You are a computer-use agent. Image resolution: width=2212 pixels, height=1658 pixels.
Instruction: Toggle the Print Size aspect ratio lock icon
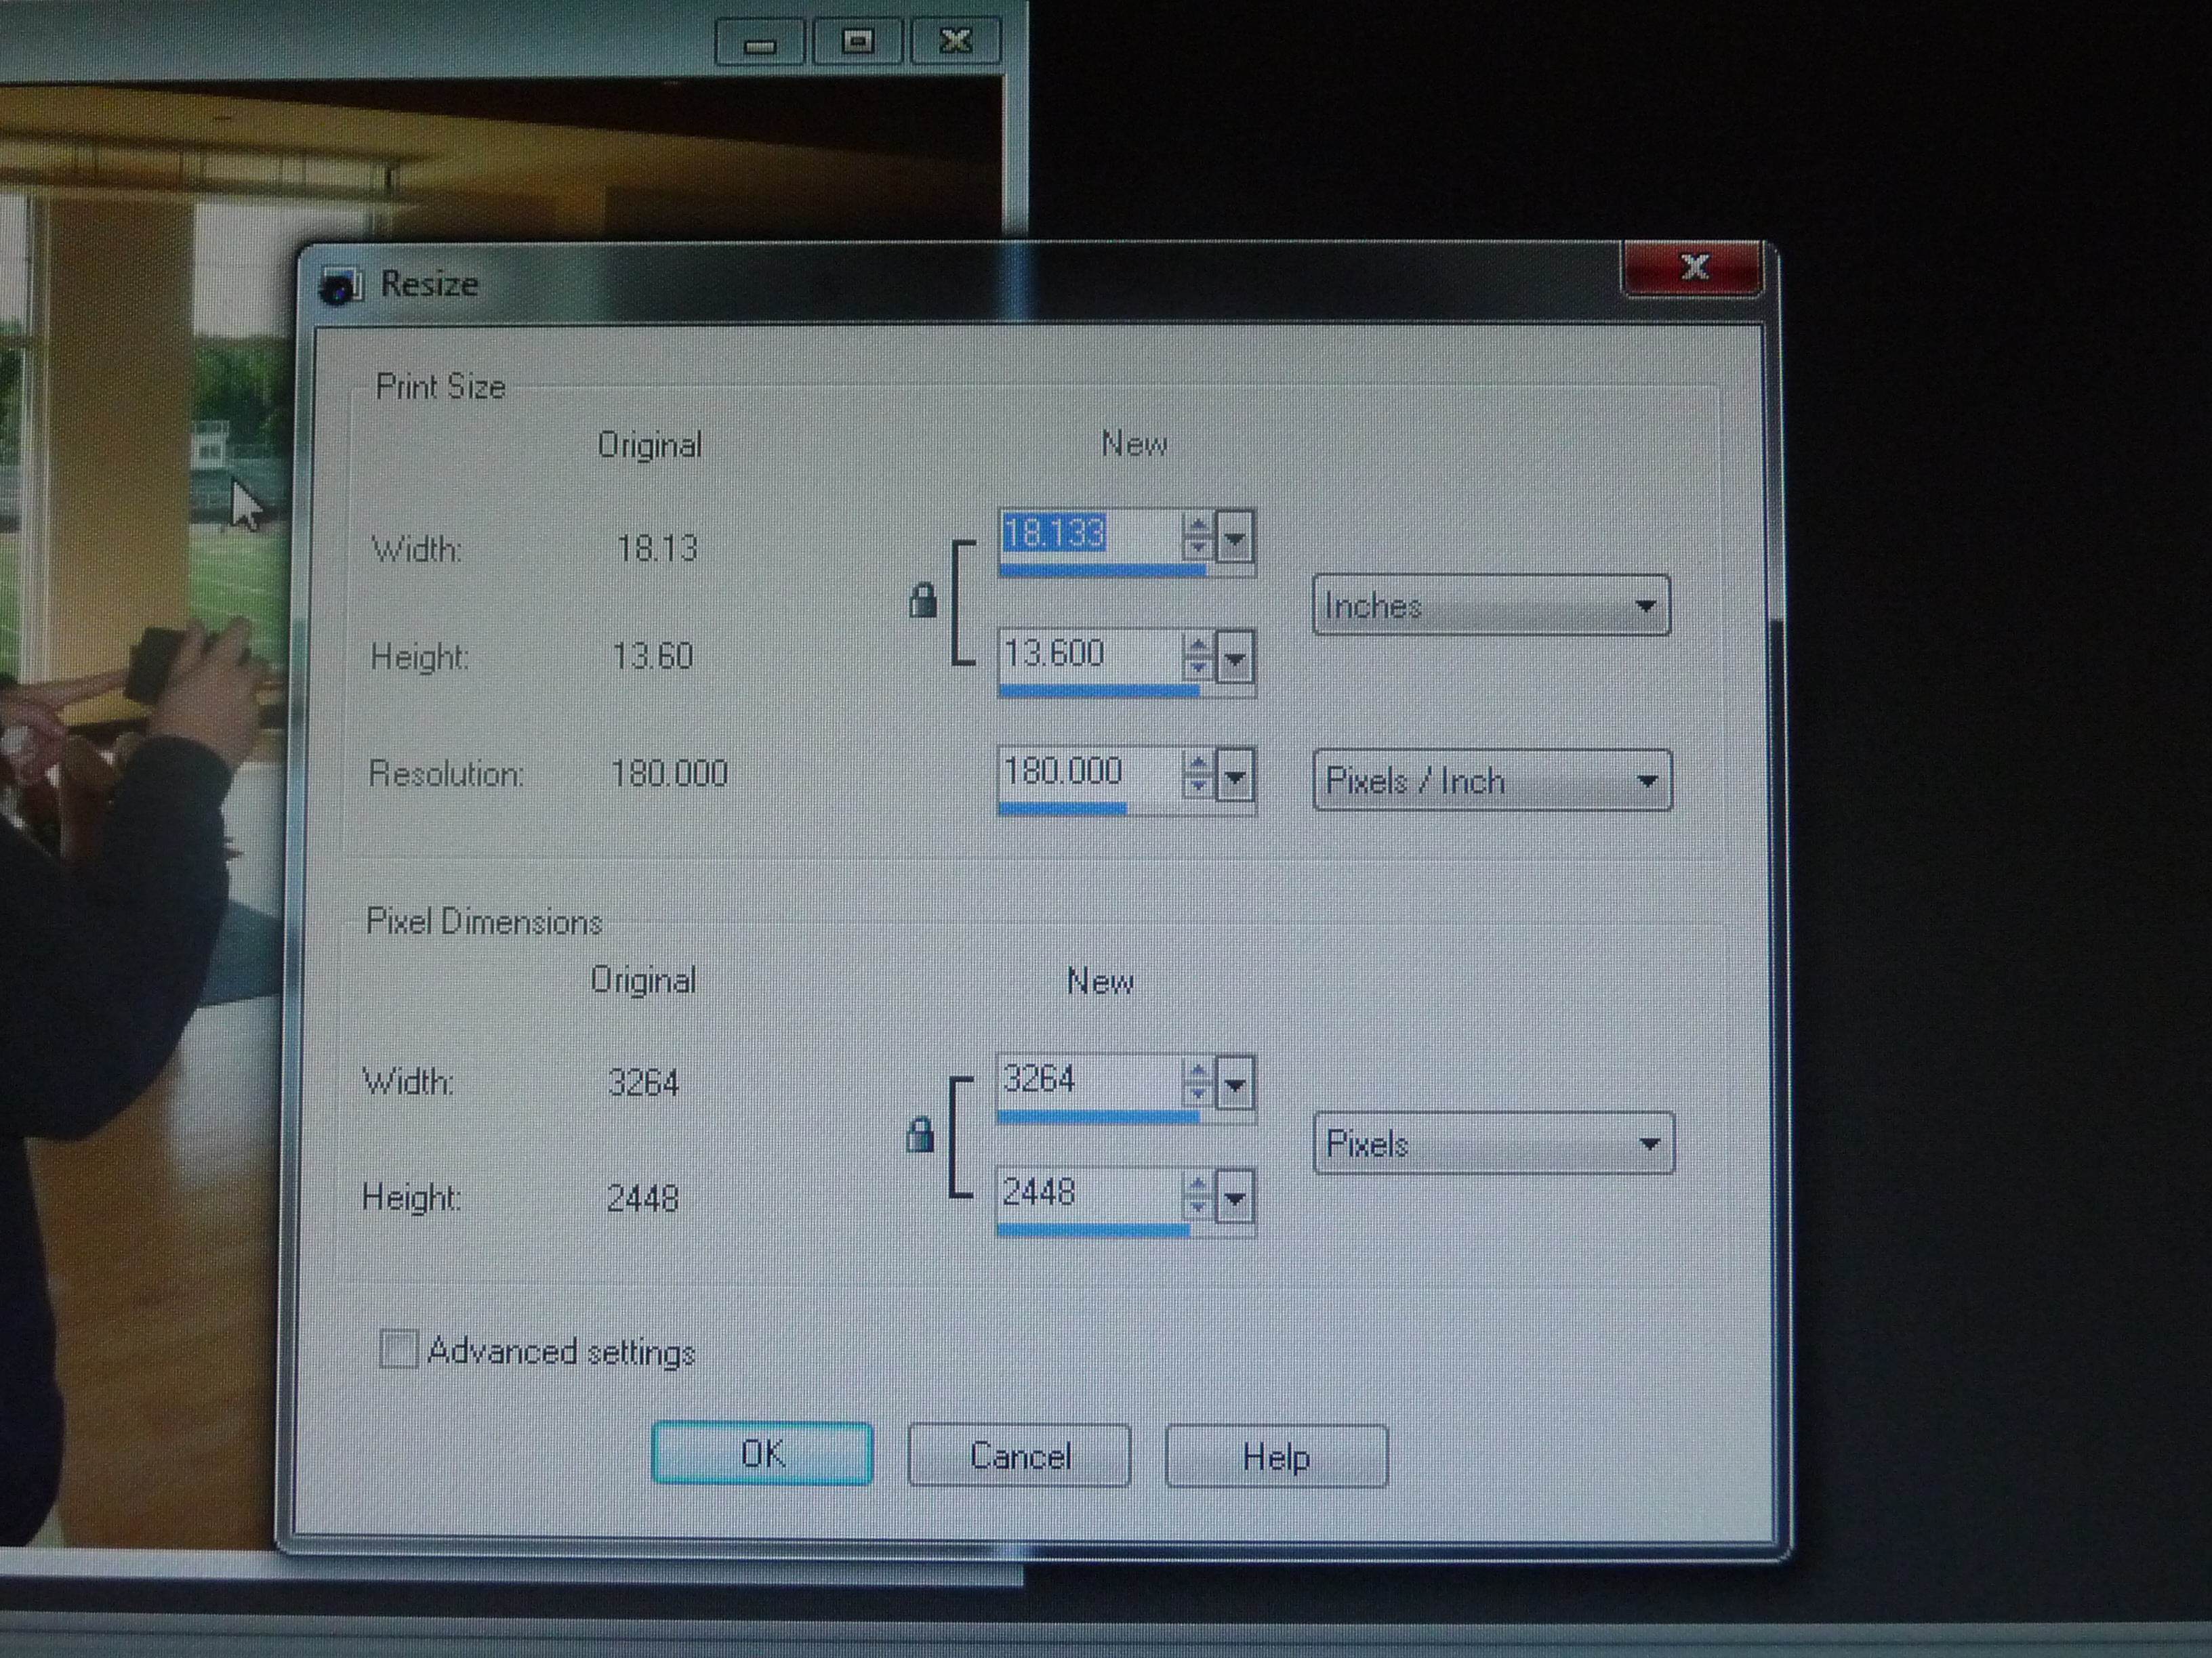(922, 601)
